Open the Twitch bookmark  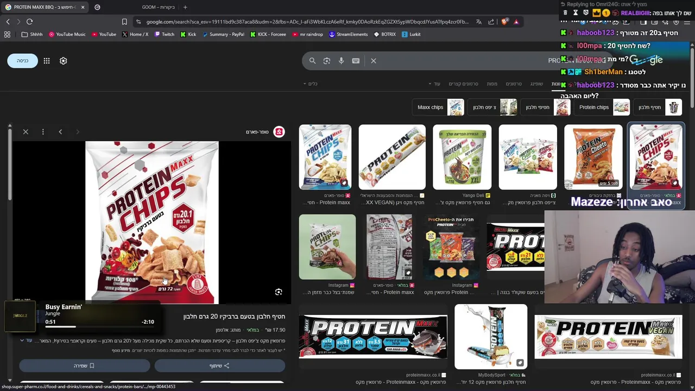coord(165,34)
